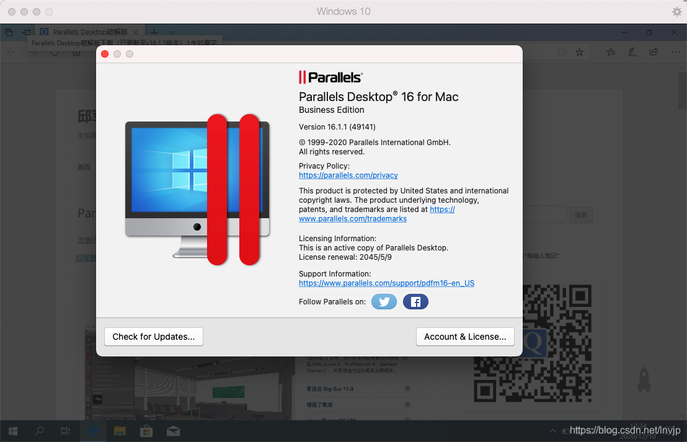Open VM settings gear in Windows 10 title bar
The height and width of the screenshot is (442, 687).
click(677, 11)
